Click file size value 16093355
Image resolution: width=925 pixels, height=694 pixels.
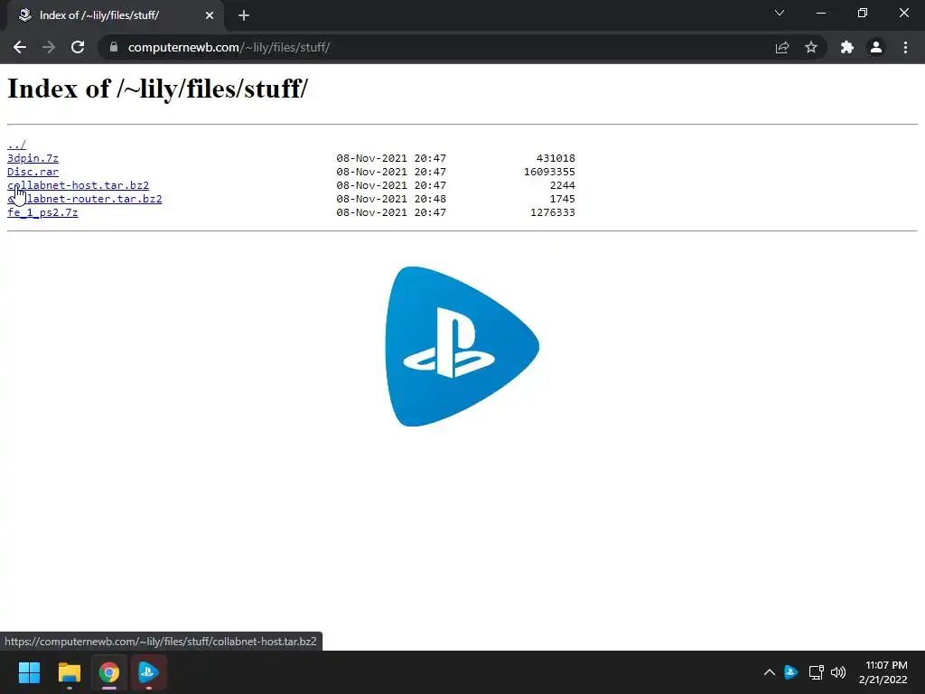click(549, 172)
